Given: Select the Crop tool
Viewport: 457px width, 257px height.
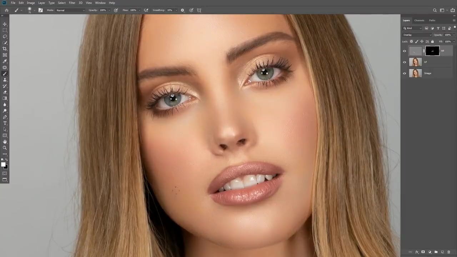Looking at the screenshot, I should click(x=5, y=49).
